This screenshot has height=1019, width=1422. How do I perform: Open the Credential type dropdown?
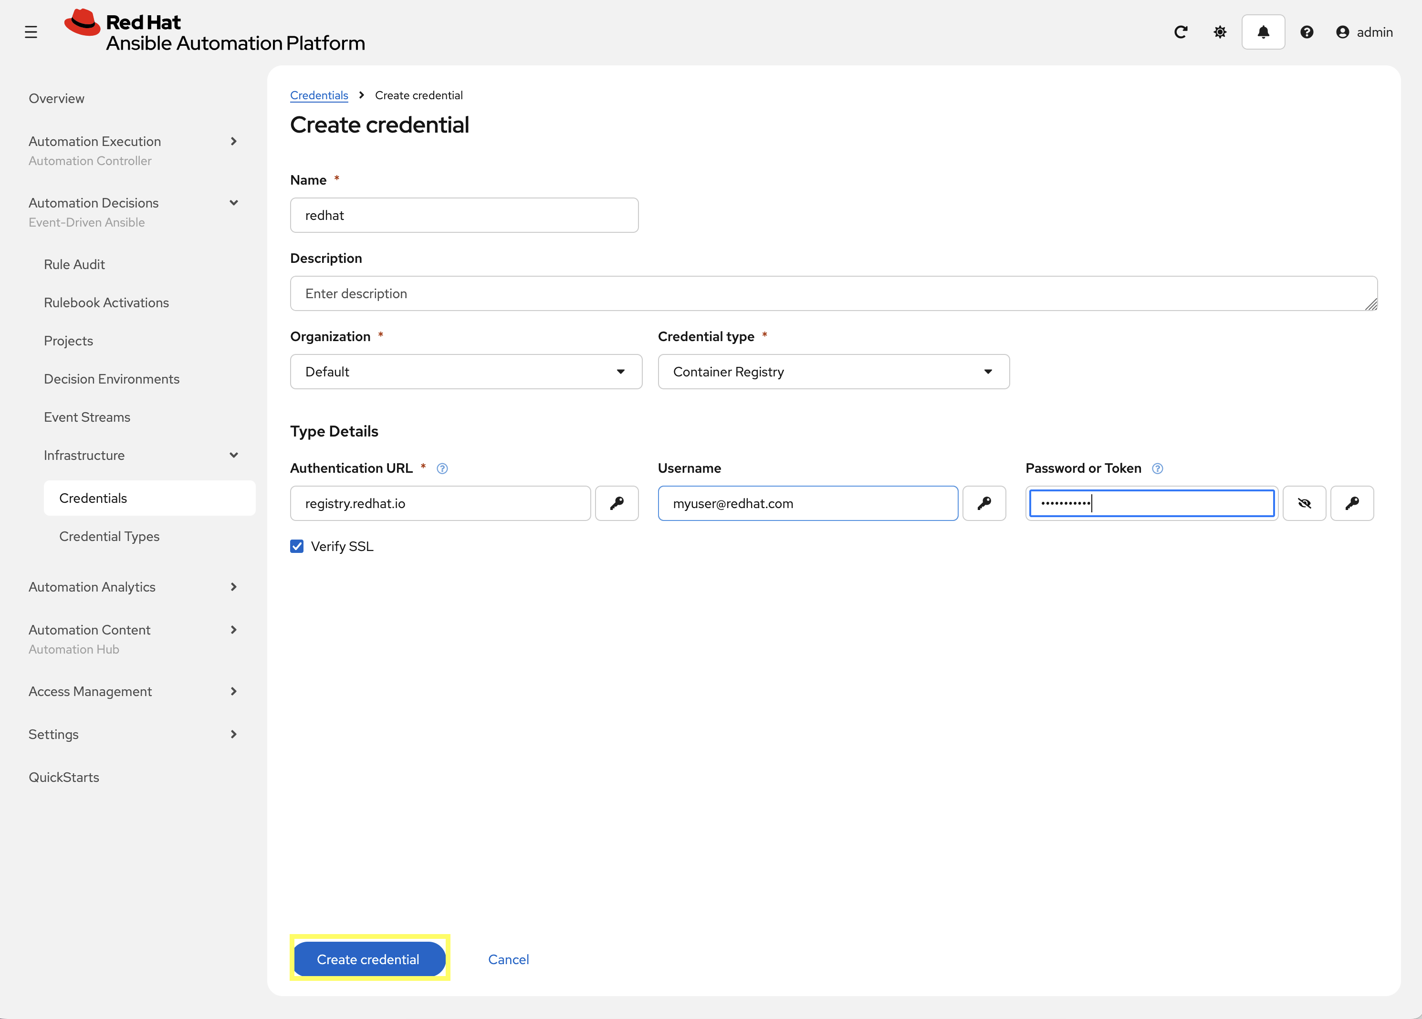tap(988, 371)
